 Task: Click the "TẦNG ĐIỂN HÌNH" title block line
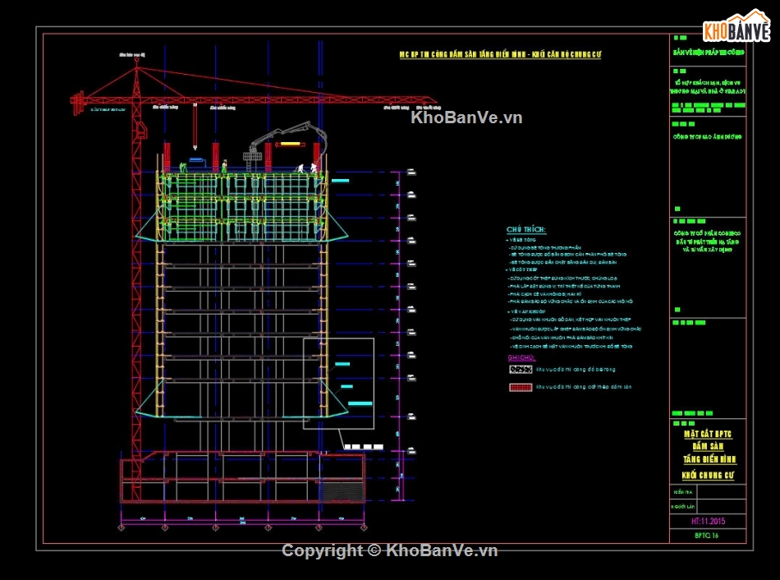point(709,459)
